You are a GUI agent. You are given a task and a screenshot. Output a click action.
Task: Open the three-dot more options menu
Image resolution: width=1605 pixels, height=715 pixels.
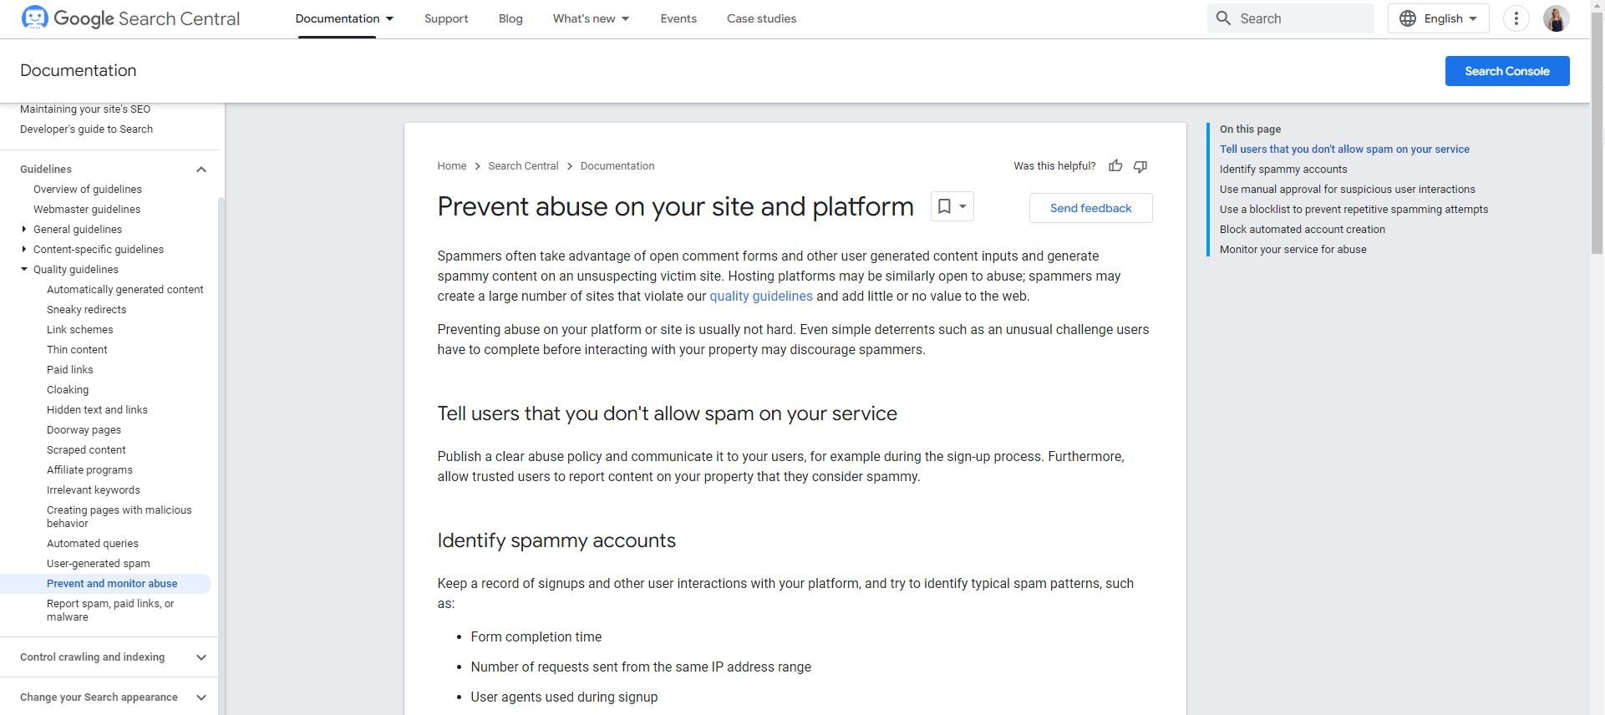(x=1516, y=18)
